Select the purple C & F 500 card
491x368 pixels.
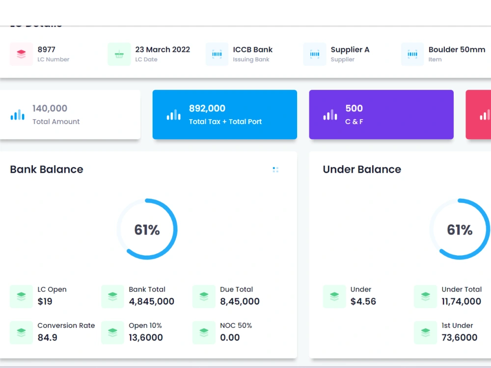click(x=382, y=114)
